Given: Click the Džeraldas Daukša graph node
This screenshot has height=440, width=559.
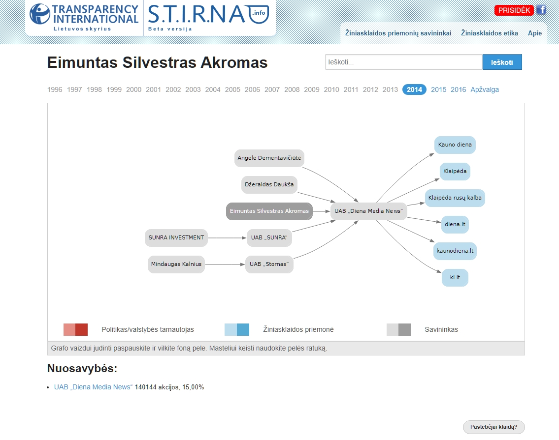Looking at the screenshot, I should pyautogui.click(x=269, y=185).
